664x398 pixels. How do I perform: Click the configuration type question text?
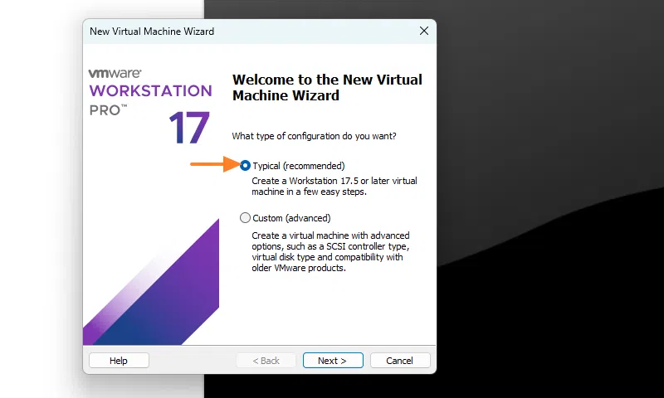tap(314, 136)
